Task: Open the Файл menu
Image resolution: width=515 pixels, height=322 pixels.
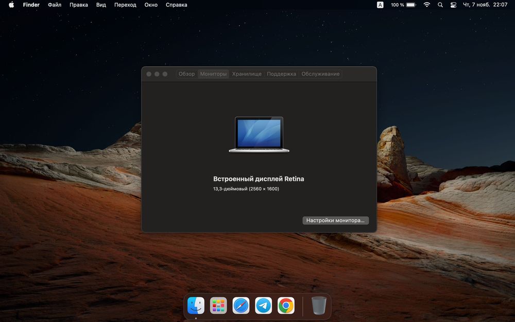Action: pyautogui.click(x=55, y=5)
